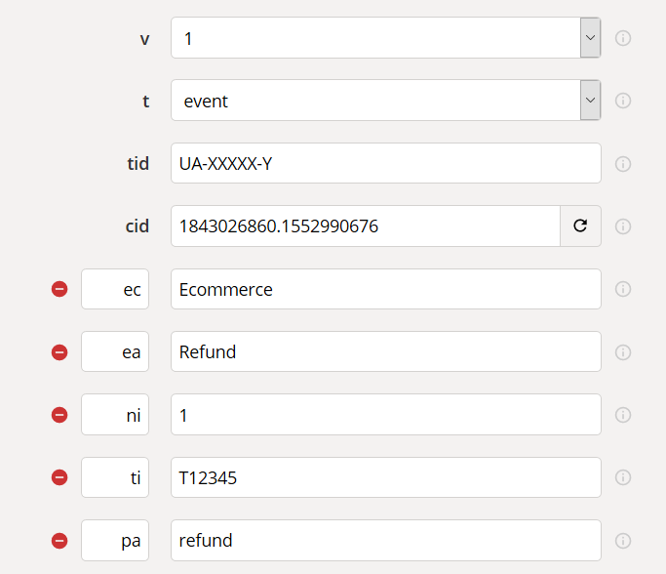The image size is (666, 574).
Task: Show info for the tid parameter
Action: 623,164
